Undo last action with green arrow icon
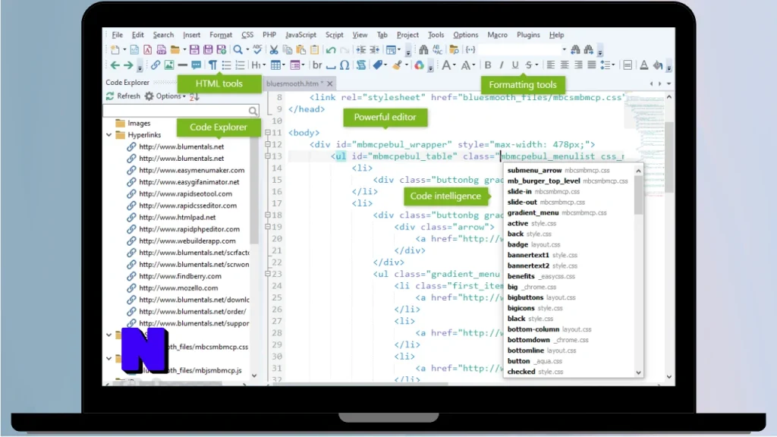 [331, 49]
